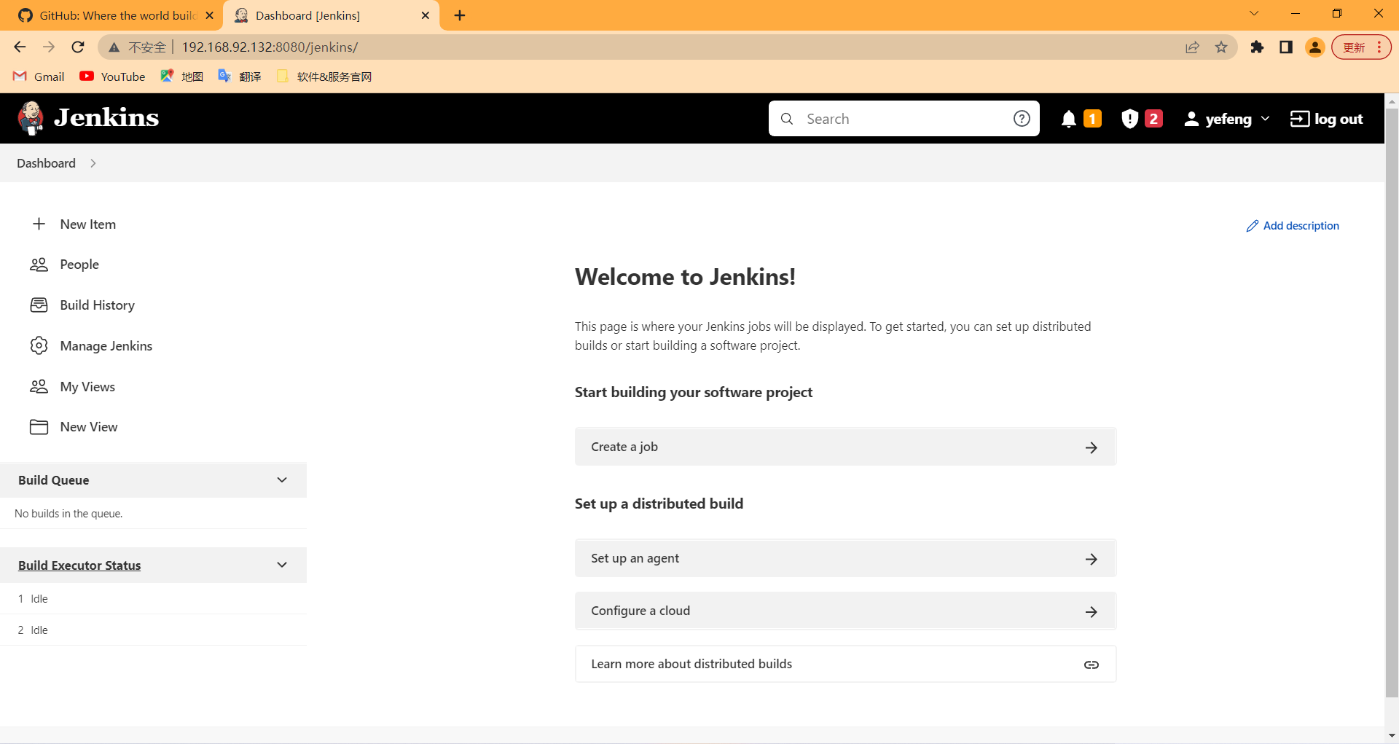Click link icon on Learn more row
The image size is (1399, 744).
tap(1091, 665)
